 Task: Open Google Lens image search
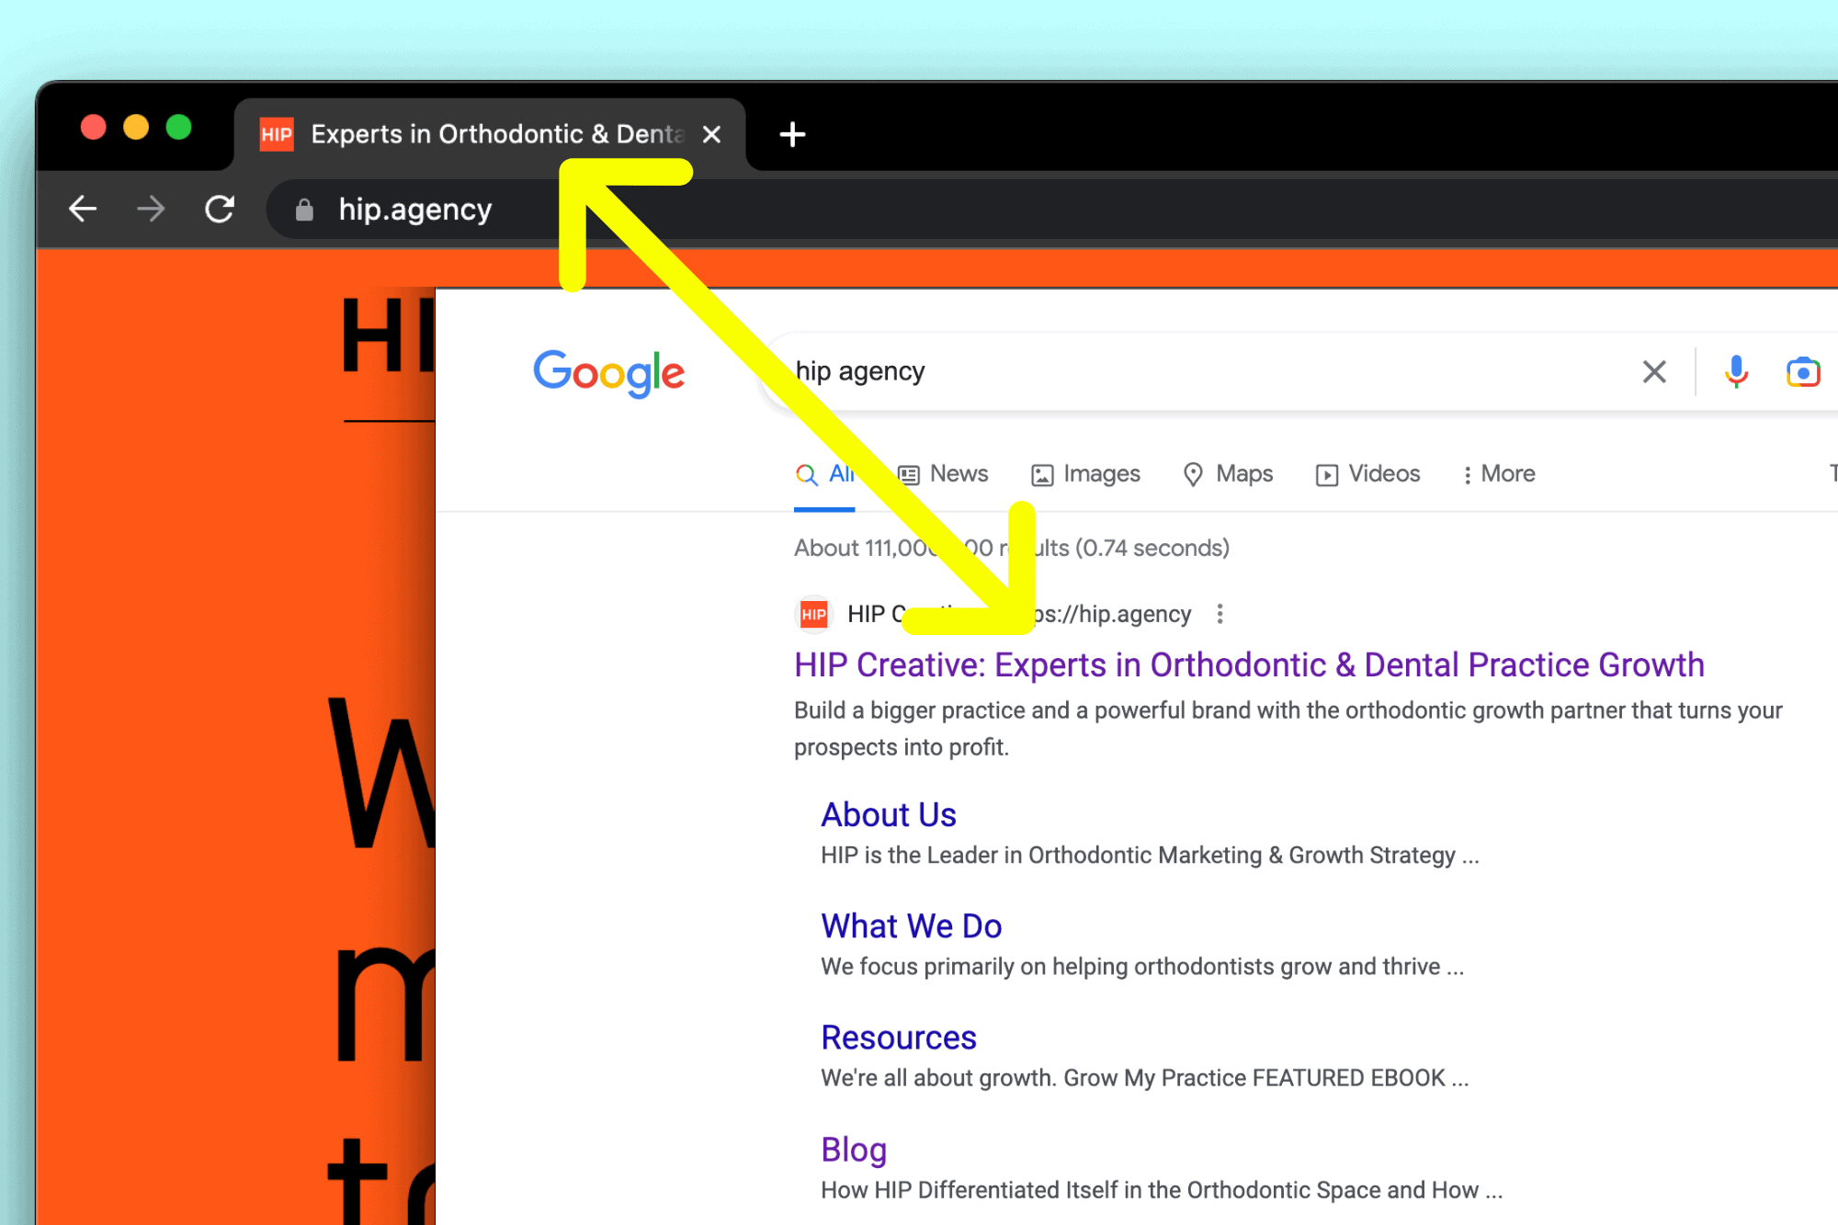coord(1803,372)
